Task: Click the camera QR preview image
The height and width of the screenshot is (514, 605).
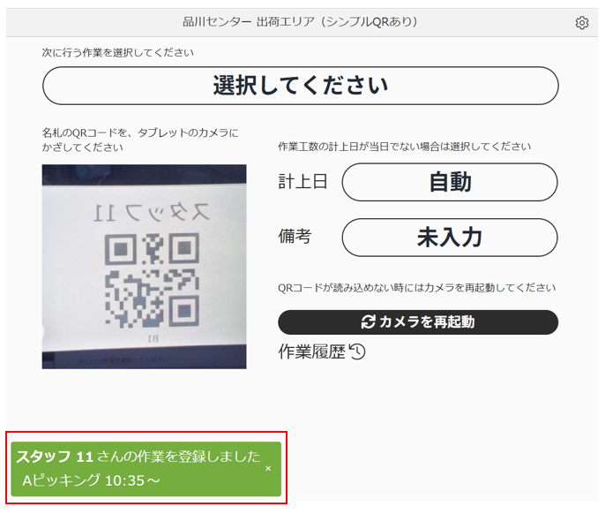Action: 145,267
